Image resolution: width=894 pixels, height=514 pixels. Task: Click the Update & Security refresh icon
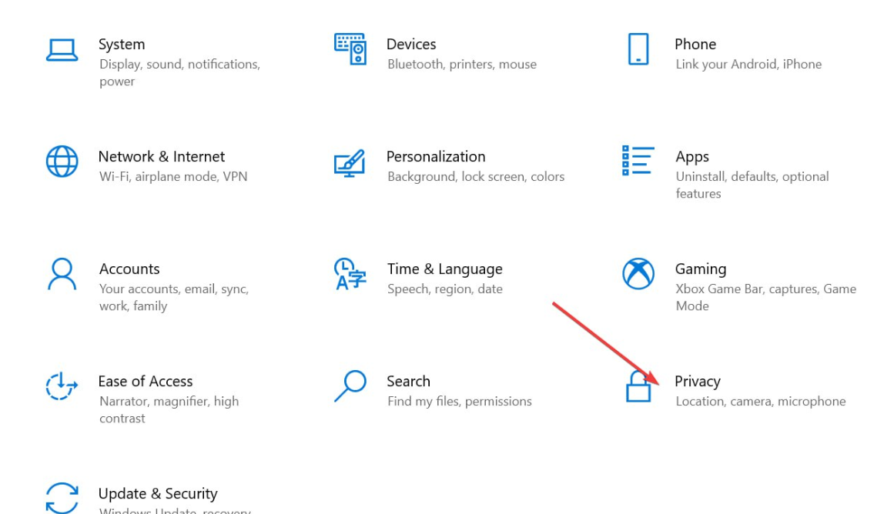point(62,497)
